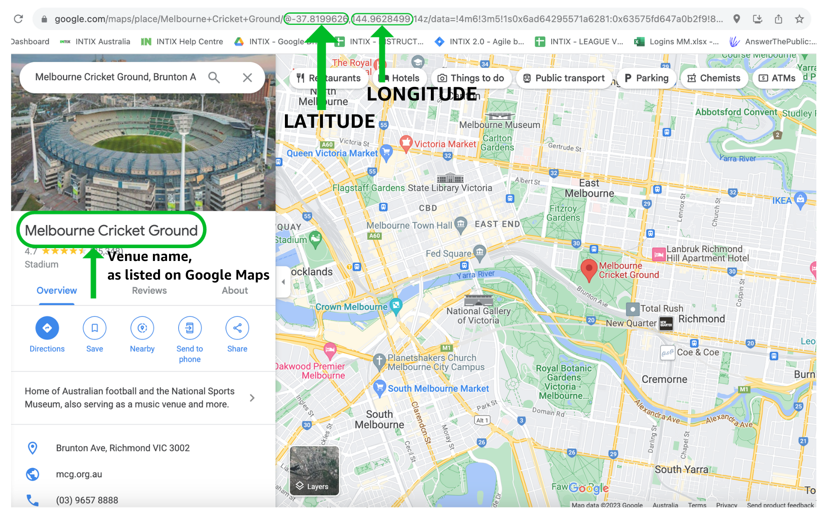Click the Oakwood Premier Melbourne hotel marker
The width and height of the screenshot is (827, 512).
coord(330,350)
